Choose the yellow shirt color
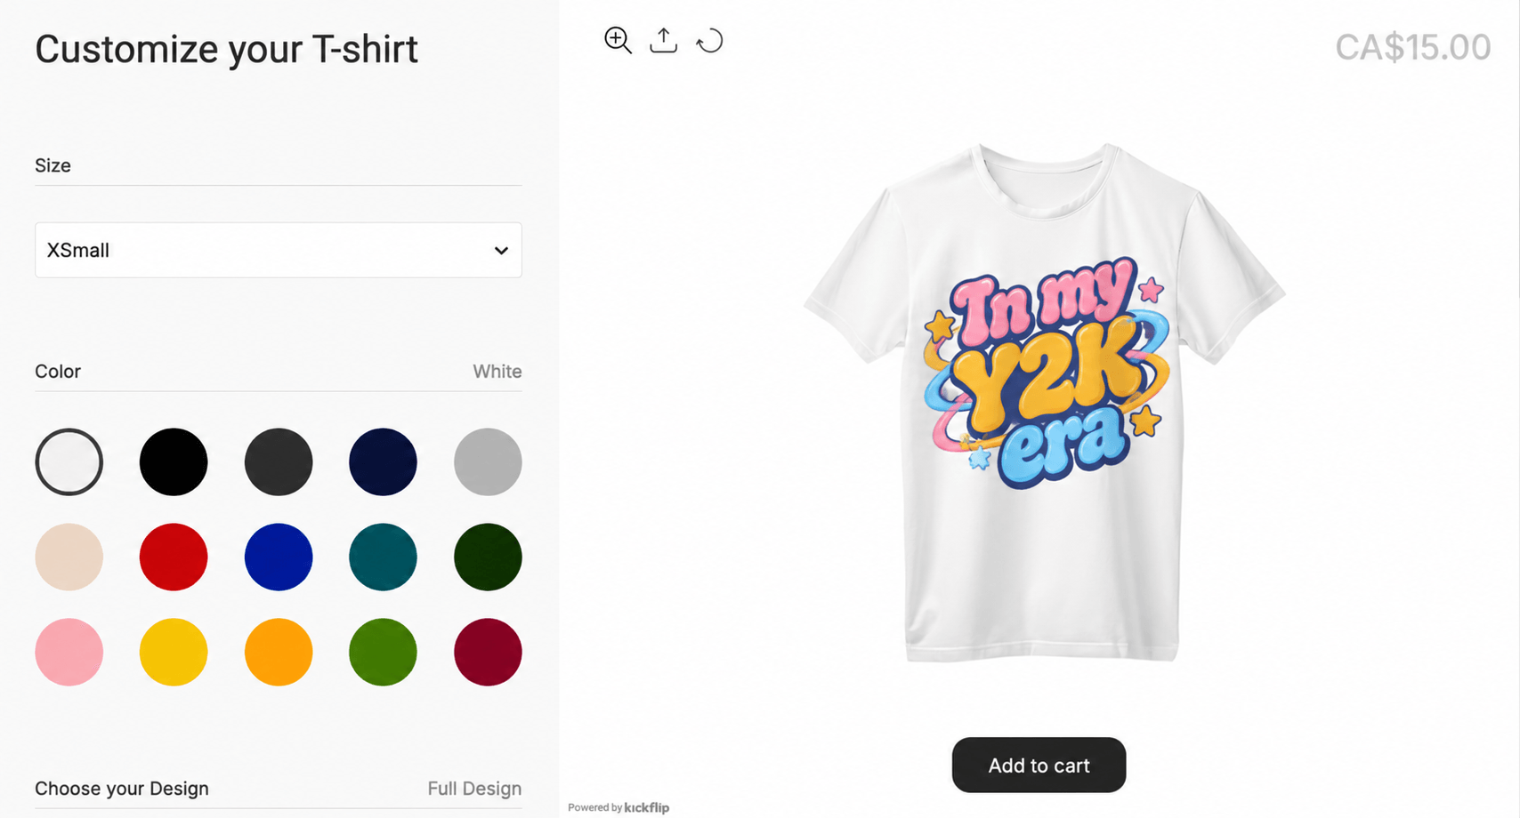Image resolution: width=1520 pixels, height=818 pixels. click(174, 653)
